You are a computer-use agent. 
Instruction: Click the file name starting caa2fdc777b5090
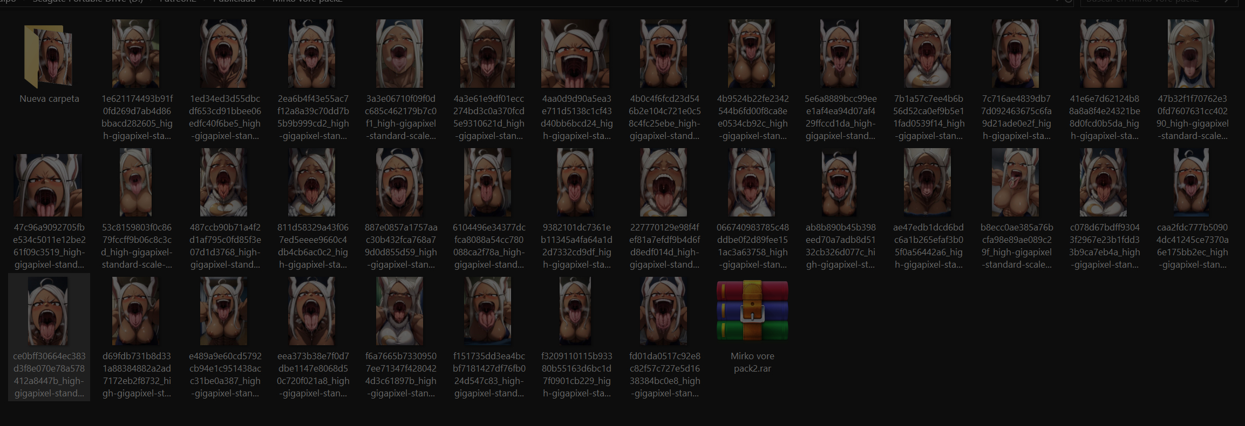1192,246
